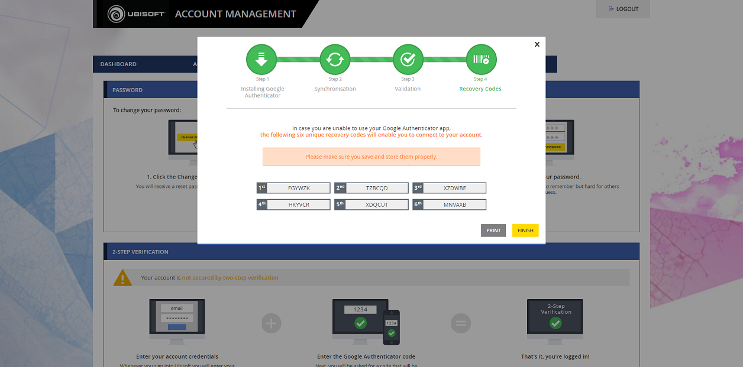Select the 1st recovery code FGYWZK

(x=293, y=188)
